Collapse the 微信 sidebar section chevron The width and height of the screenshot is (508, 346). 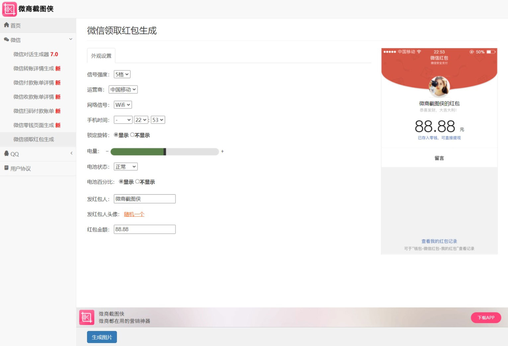coord(71,39)
